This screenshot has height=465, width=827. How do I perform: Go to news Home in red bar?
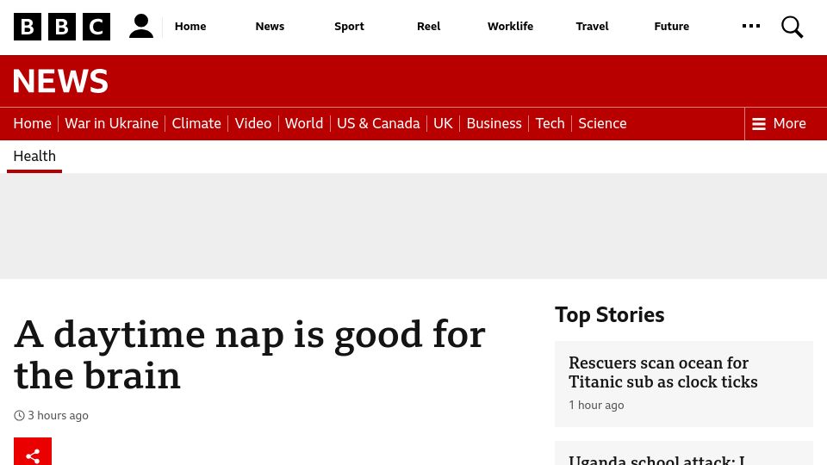coord(32,123)
